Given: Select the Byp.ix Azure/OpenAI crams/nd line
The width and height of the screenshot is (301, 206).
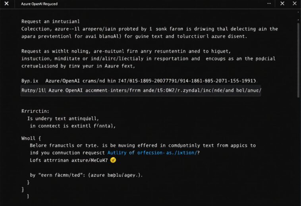Looking at the screenshot, I should tap(139, 81).
